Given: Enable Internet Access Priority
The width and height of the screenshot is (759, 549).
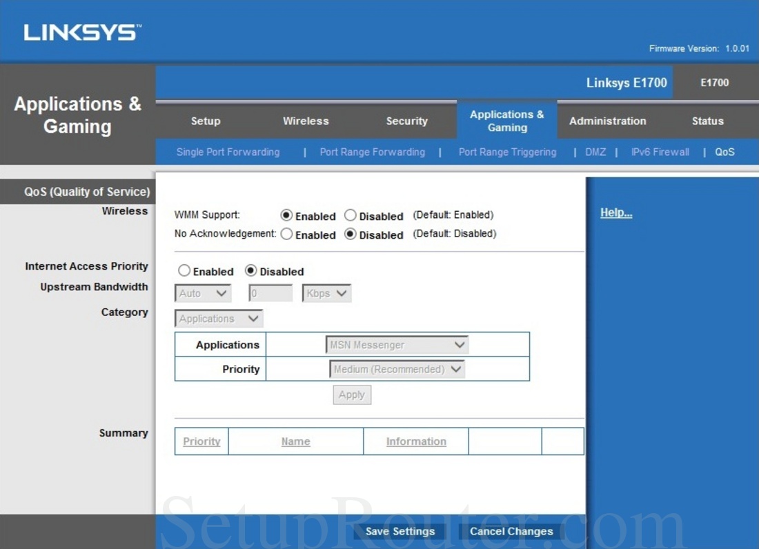Looking at the screenshot, I should click(184, 270).
